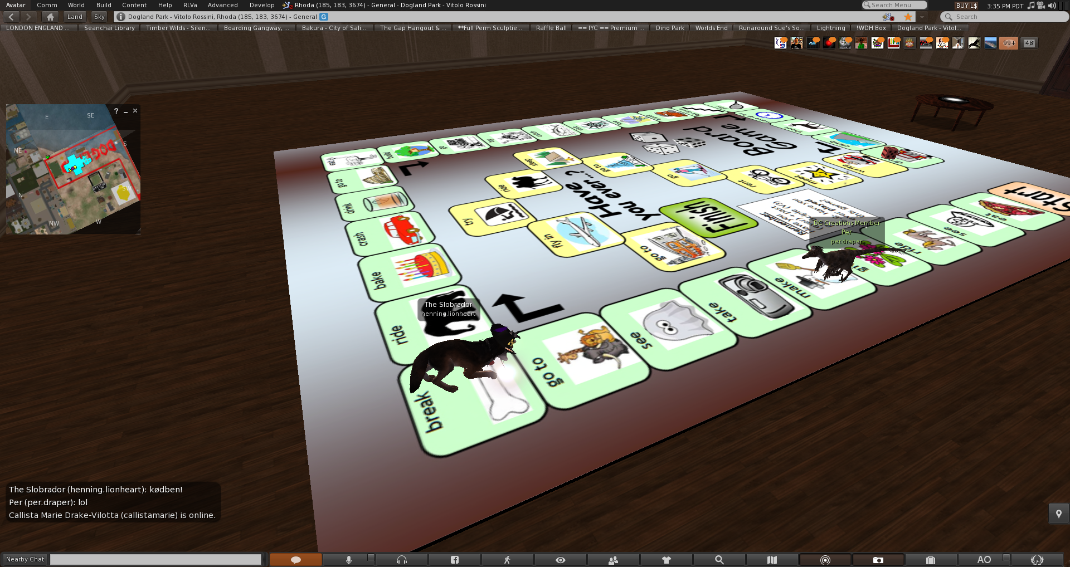
Task: Toggle the walk/run mode button
Action: tap(507, 560)
